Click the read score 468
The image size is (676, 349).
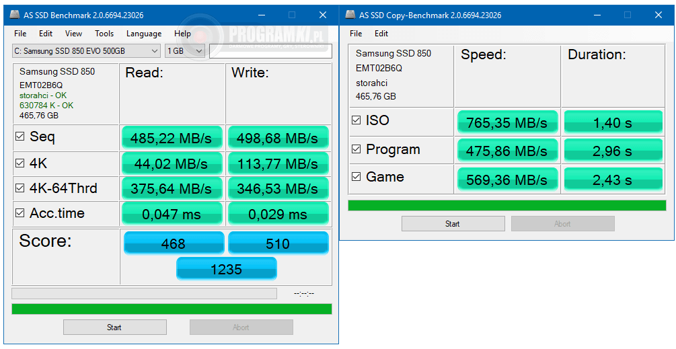174,243
